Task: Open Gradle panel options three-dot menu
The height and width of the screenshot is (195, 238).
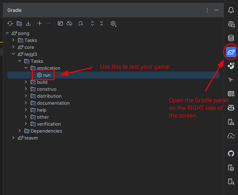Action: [207, 10]
